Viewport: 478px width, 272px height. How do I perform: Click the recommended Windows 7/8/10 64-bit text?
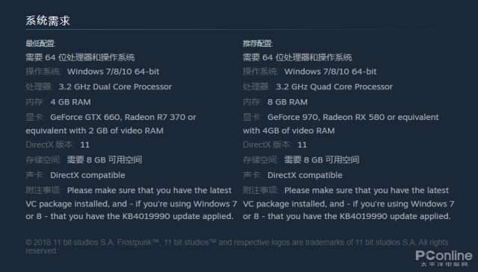[330, 72]
